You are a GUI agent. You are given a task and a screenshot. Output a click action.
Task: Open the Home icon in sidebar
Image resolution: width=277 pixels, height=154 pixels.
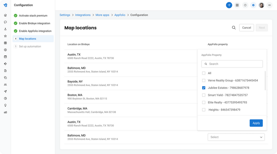coord(5,15)
